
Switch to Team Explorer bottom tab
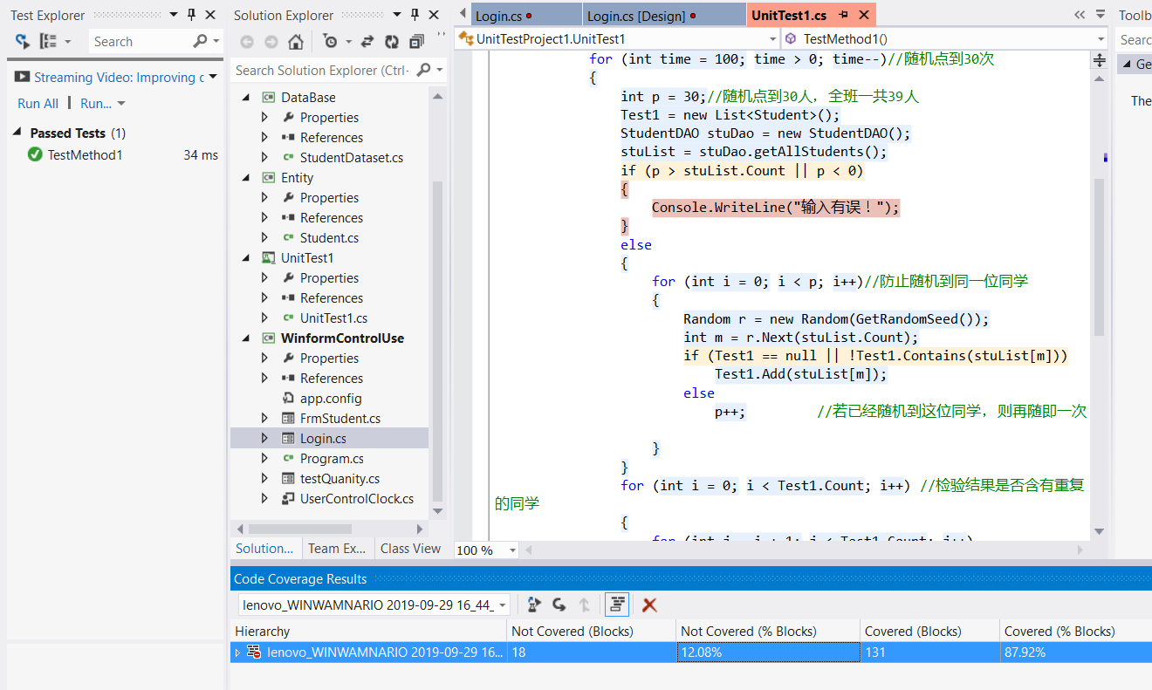point(337,549)
